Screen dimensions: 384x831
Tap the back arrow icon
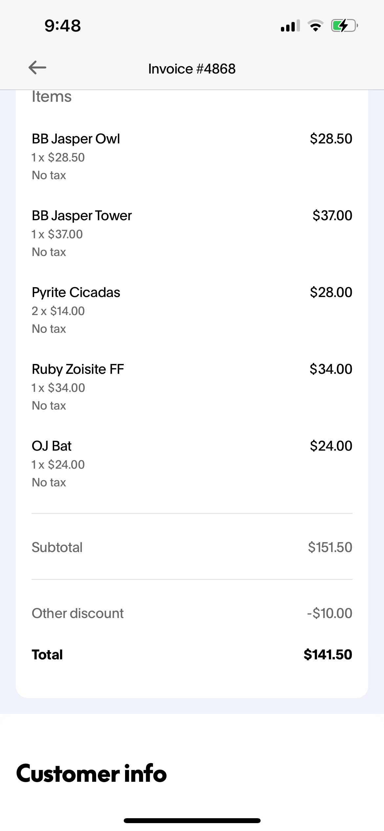[37, 68]
